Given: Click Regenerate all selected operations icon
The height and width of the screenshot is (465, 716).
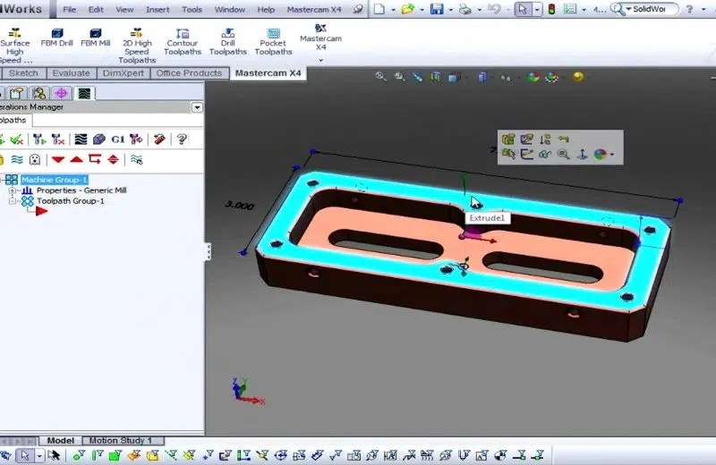Looking at the screenshot, I should point(39,139).
